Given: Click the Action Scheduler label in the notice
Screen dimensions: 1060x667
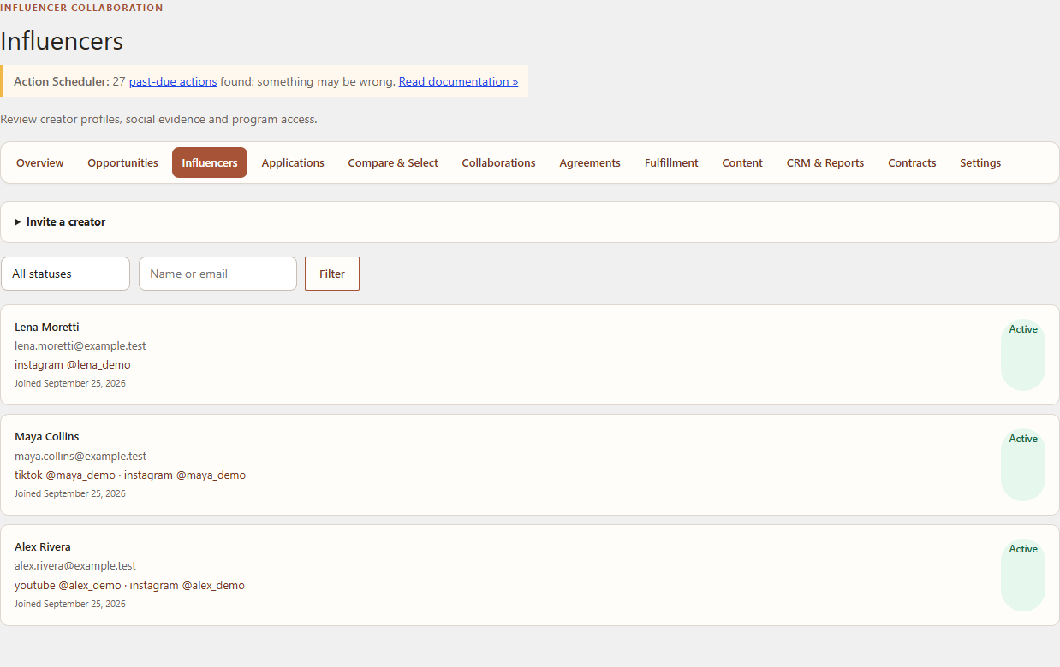Looking at the screenshot, I should 62,81.
